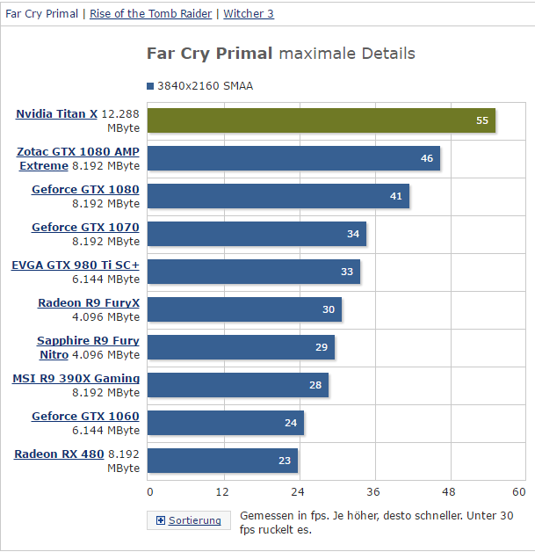Click the blue 3840x2160 SMAA legend square
This screenshot has width=535, height=552.
coord(150,86)
